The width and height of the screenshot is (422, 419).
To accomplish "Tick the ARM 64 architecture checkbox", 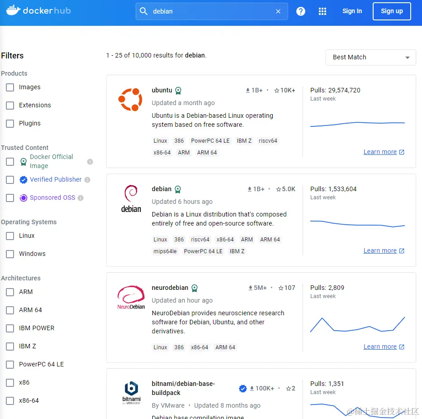I will (10, 310).
